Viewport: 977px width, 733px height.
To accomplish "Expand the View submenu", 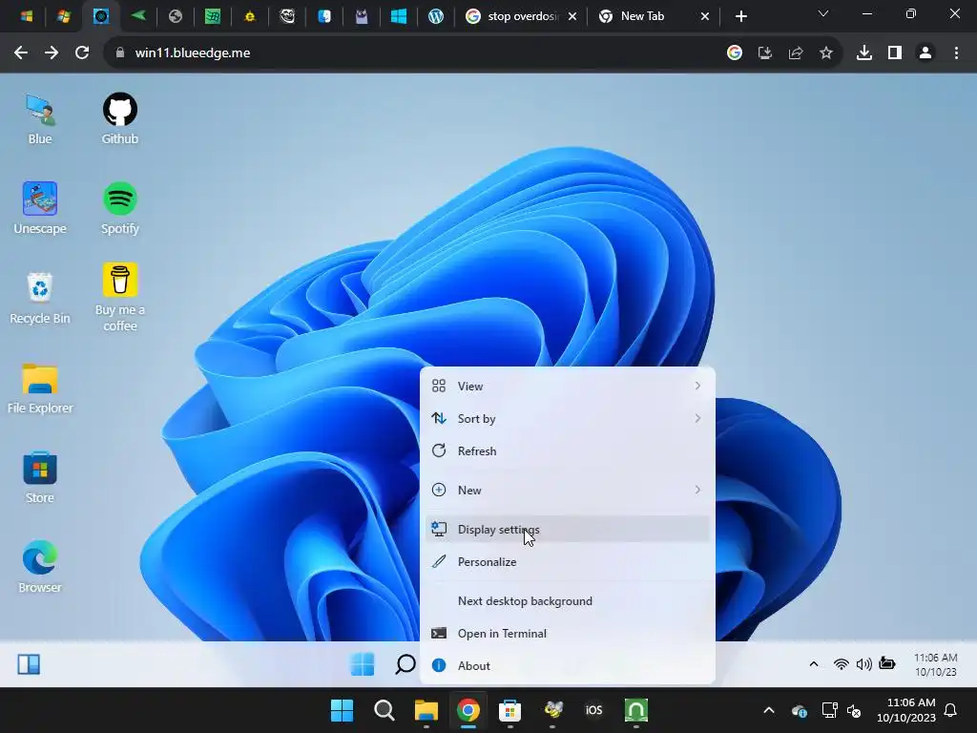I will point(568,387).
